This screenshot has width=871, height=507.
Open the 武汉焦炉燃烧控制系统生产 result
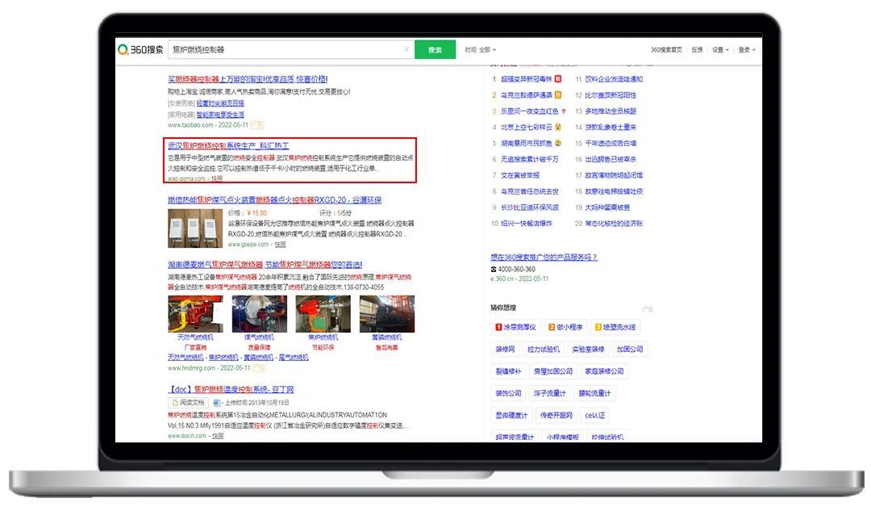click(x=228, y=145)
